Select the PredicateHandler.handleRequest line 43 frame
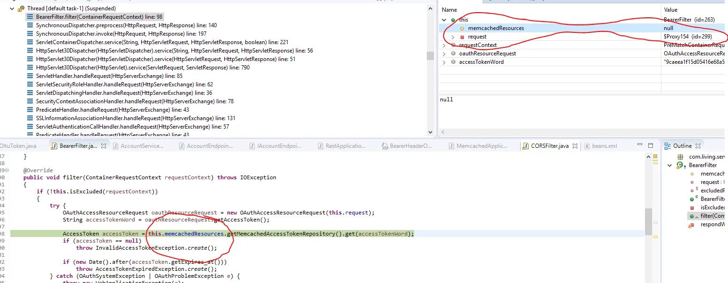 pos(113,110)
